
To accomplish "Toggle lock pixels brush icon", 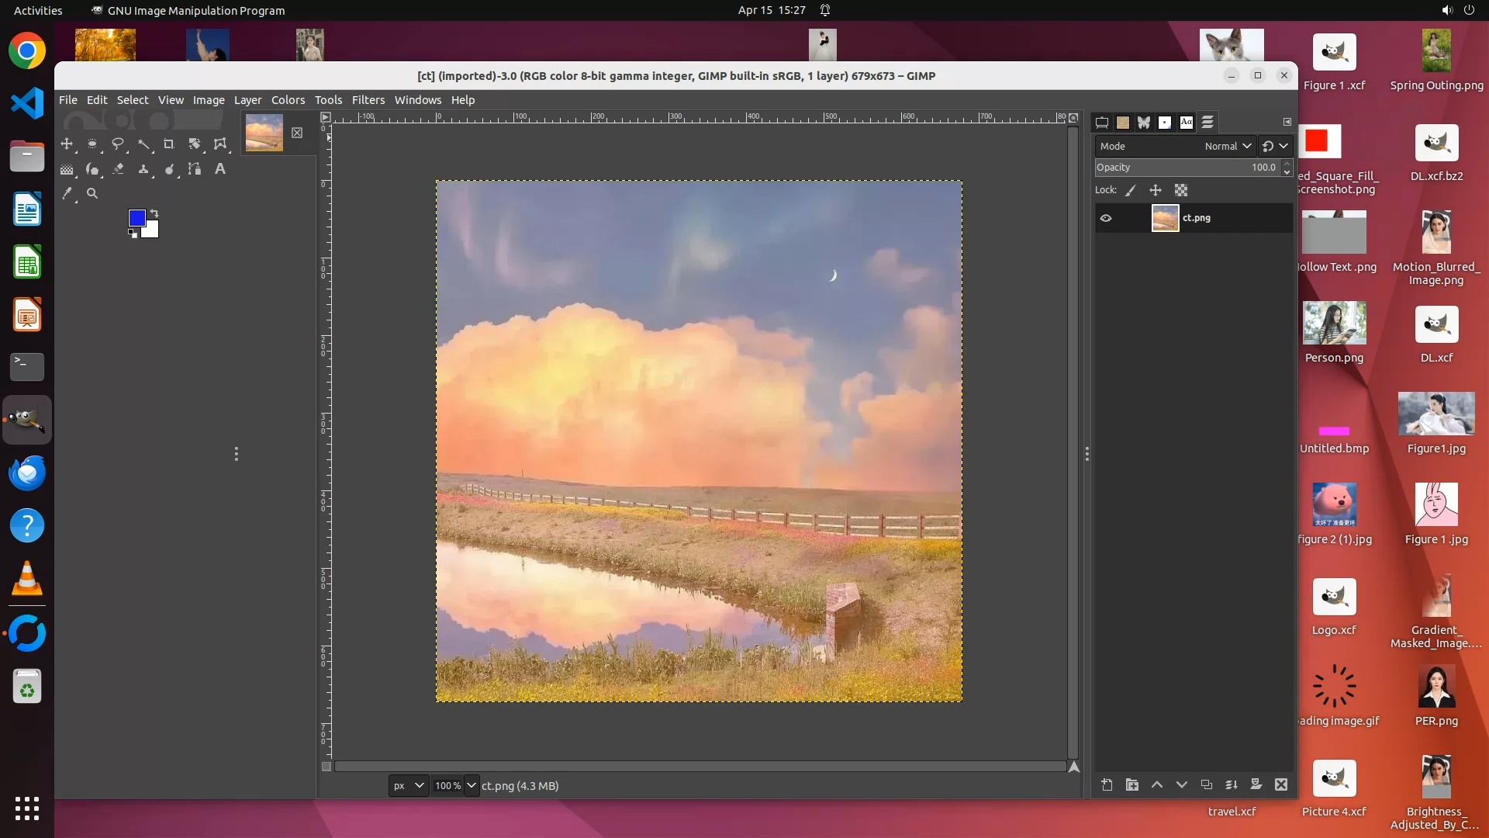I will coord(1131,191).
